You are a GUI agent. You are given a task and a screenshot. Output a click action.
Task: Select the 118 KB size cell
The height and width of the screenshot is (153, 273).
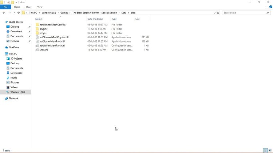pos(145,41)
